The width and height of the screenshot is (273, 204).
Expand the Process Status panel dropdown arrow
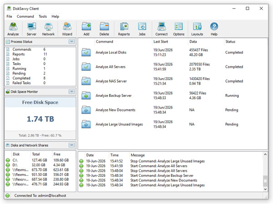point(71,41)
